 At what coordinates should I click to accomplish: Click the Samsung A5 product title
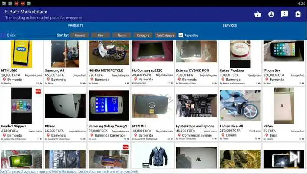coord(54,70)
